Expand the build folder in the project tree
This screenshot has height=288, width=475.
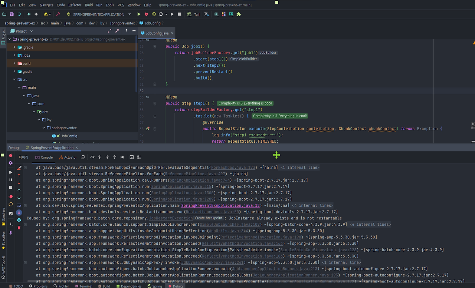click(x=14, y=63)
